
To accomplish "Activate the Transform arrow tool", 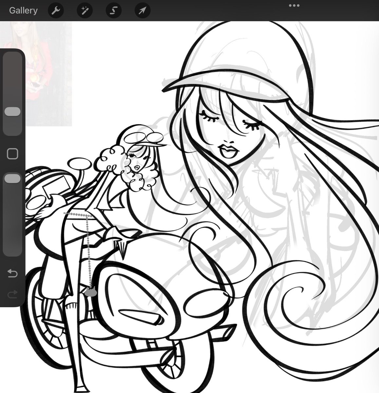I will 142,10.
